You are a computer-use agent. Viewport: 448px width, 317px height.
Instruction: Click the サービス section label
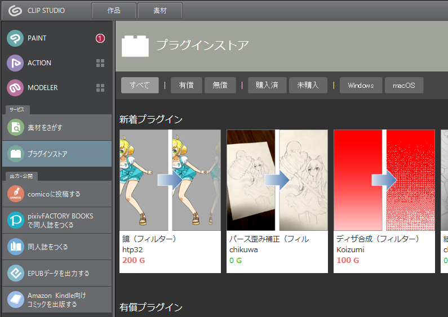pyautogui.click(x=17, y=110)
